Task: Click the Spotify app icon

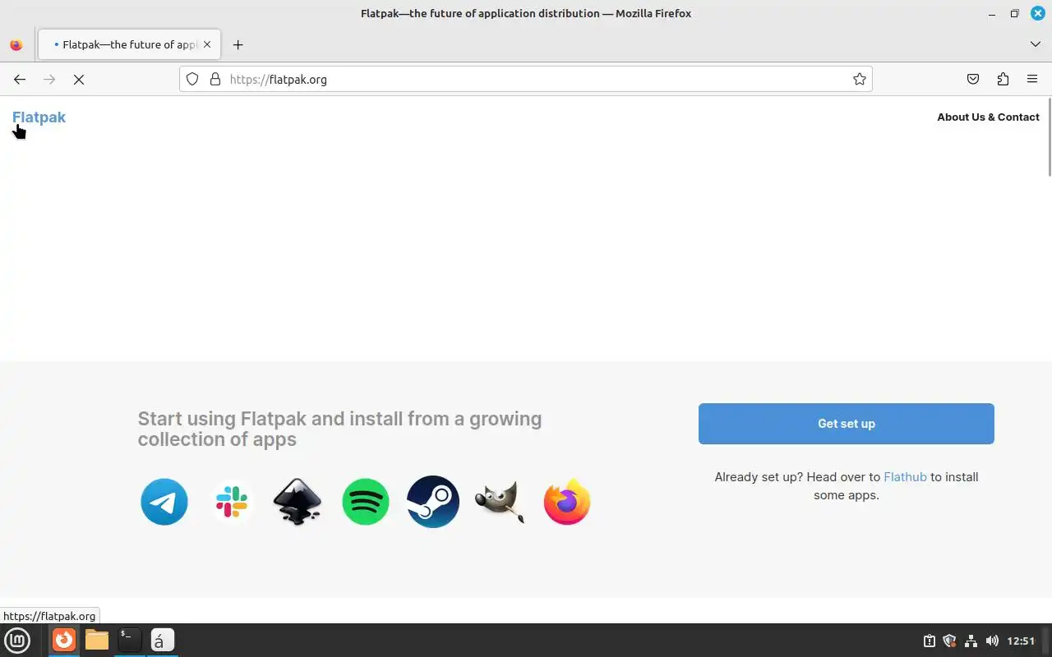Action: tap(366, 502)
